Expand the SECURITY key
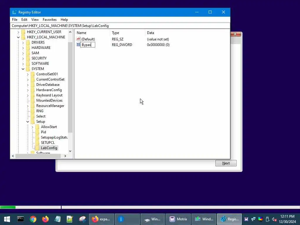This screenshot has height=225, width=300. tap(23, 58)
